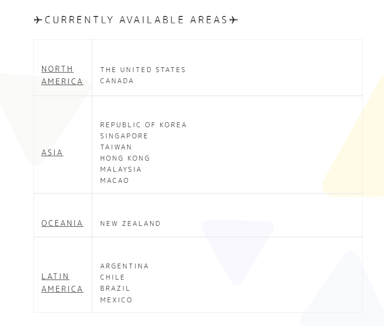The image size is (384, 326).
Task: Select the Canada entry
Action: point(117,81)
